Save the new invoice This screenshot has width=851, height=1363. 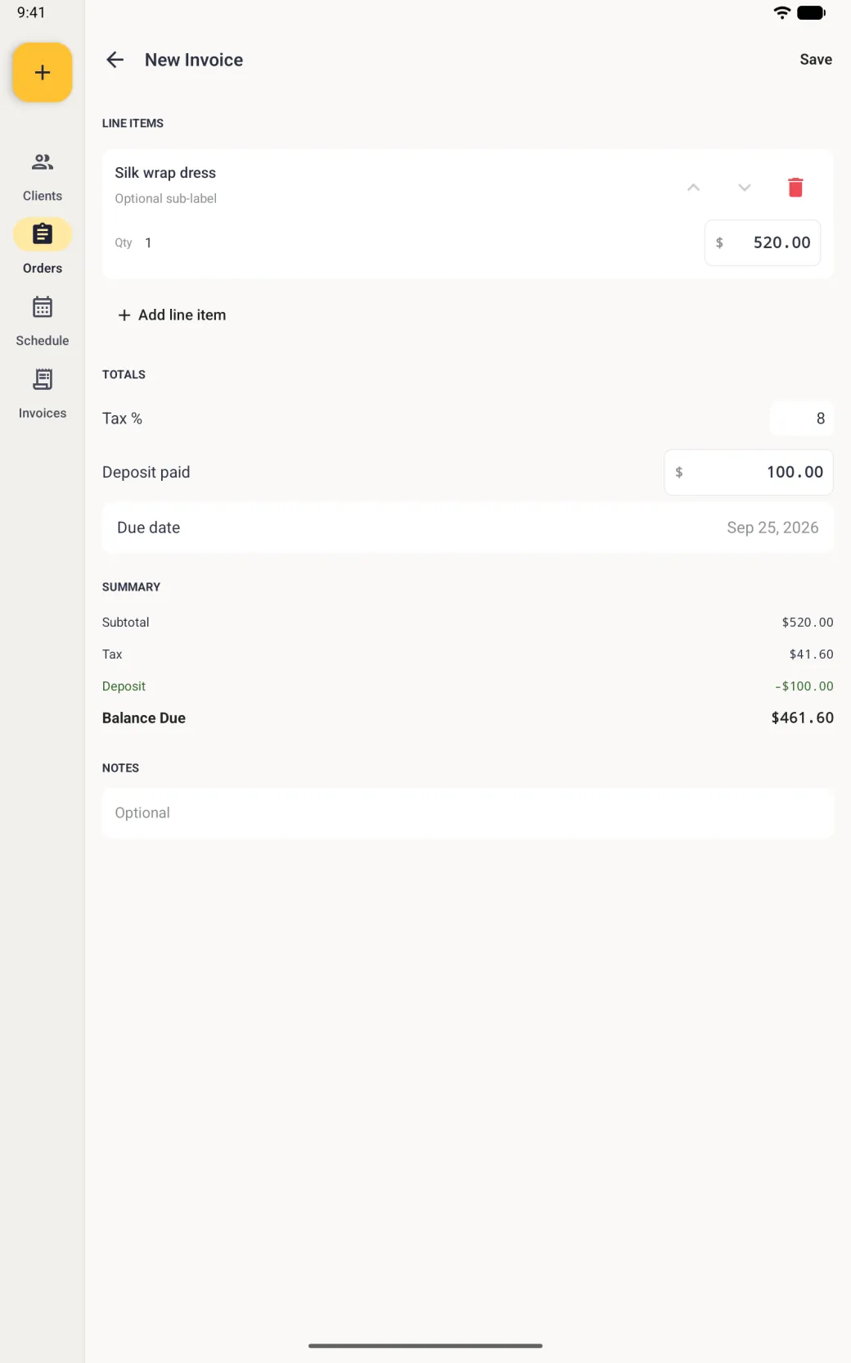tap(816, 60)
